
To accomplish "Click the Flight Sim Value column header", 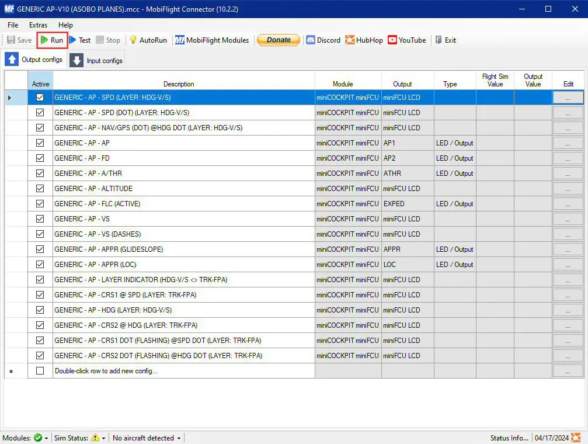I will 495,80.
